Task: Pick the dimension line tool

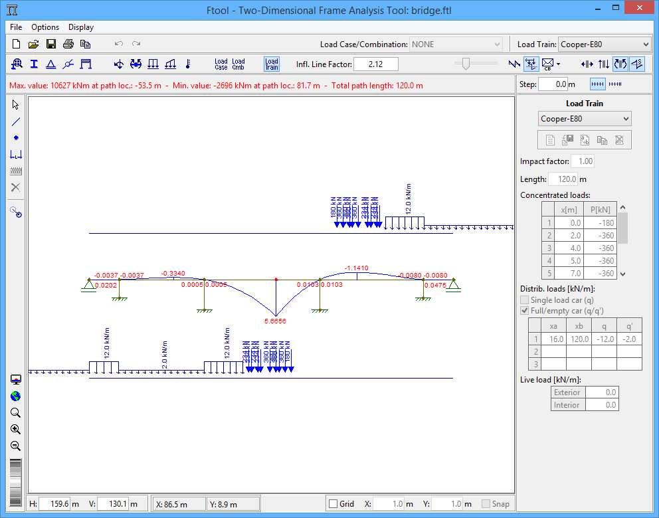Action: [x=16, y=155]
